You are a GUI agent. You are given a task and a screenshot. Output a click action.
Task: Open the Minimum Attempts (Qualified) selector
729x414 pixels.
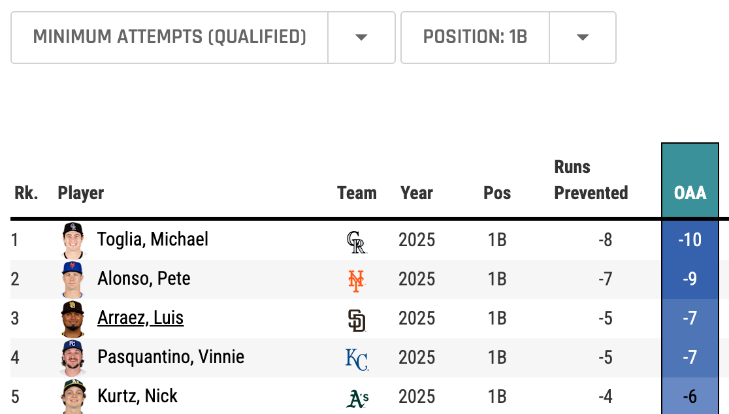(x=170, y=37)
